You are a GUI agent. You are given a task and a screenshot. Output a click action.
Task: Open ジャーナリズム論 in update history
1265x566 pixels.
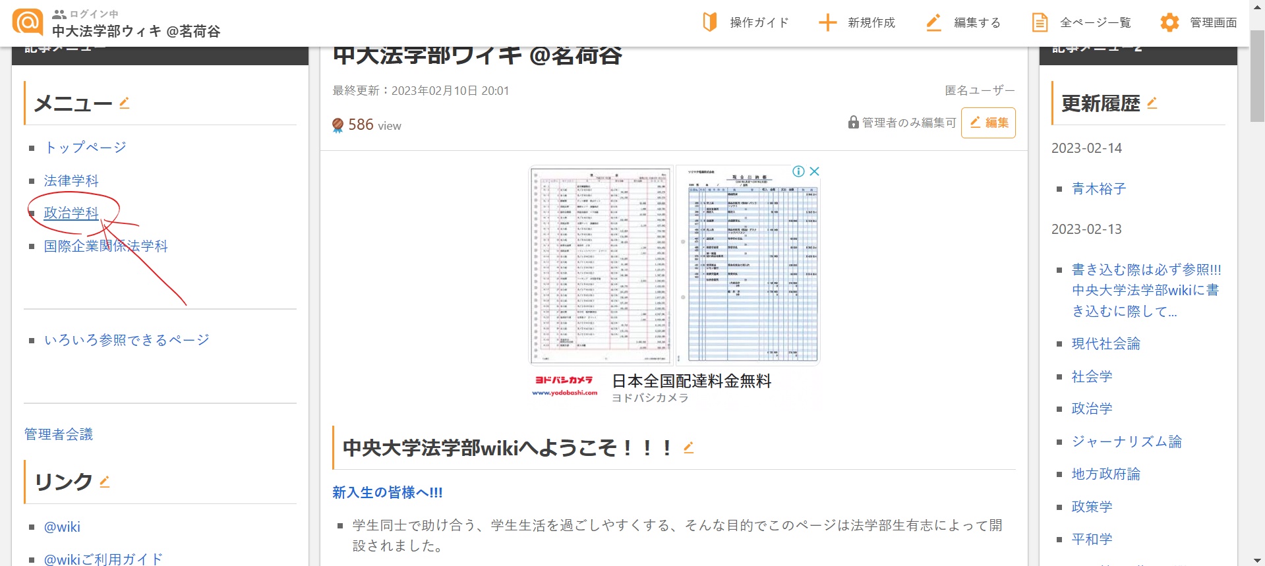1127,441
